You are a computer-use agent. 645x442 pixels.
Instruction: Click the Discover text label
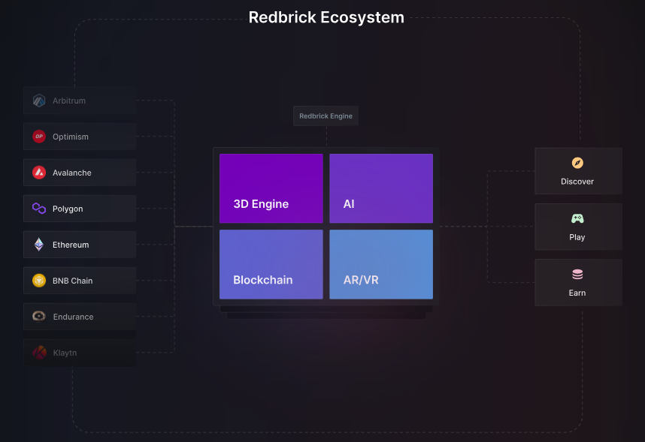(577, 181)
